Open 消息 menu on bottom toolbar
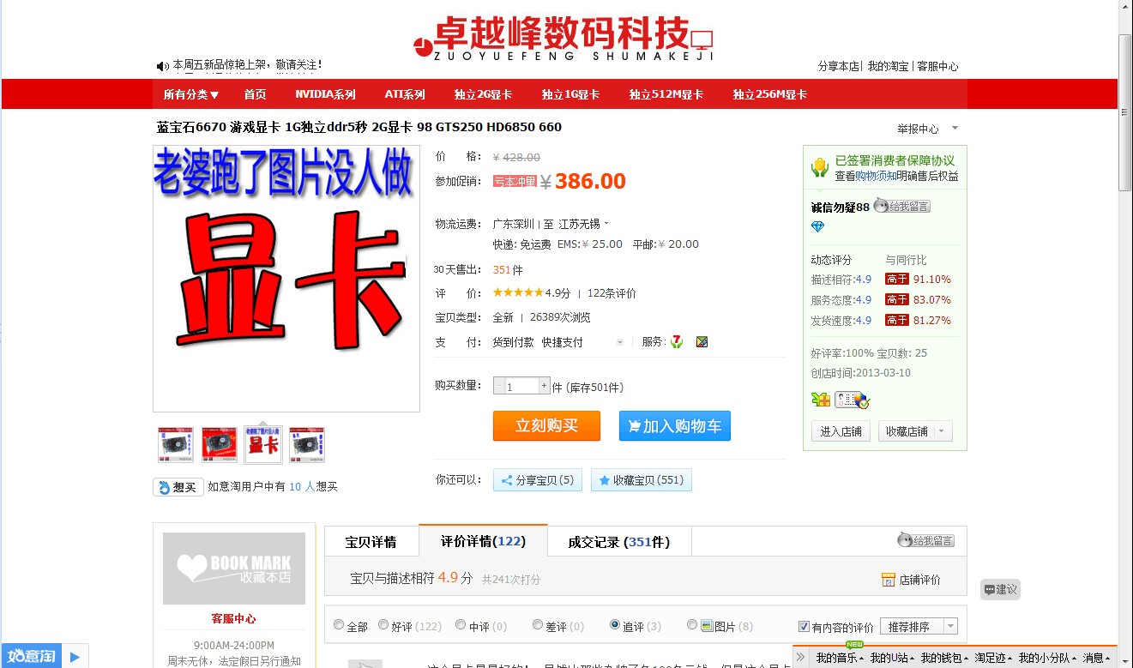The width and height of the screenshot is (1133, 668). (1098, 658)
